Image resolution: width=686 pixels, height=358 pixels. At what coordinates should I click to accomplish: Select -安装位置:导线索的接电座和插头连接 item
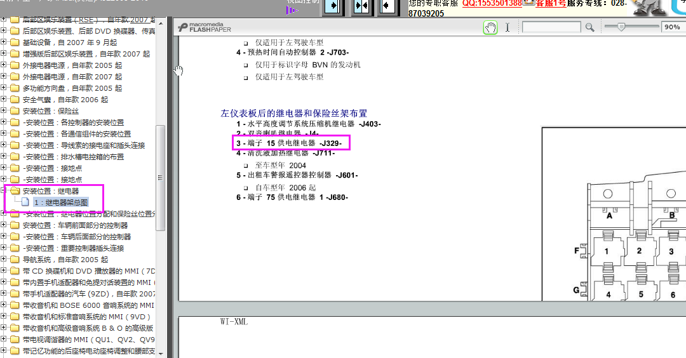84,145
